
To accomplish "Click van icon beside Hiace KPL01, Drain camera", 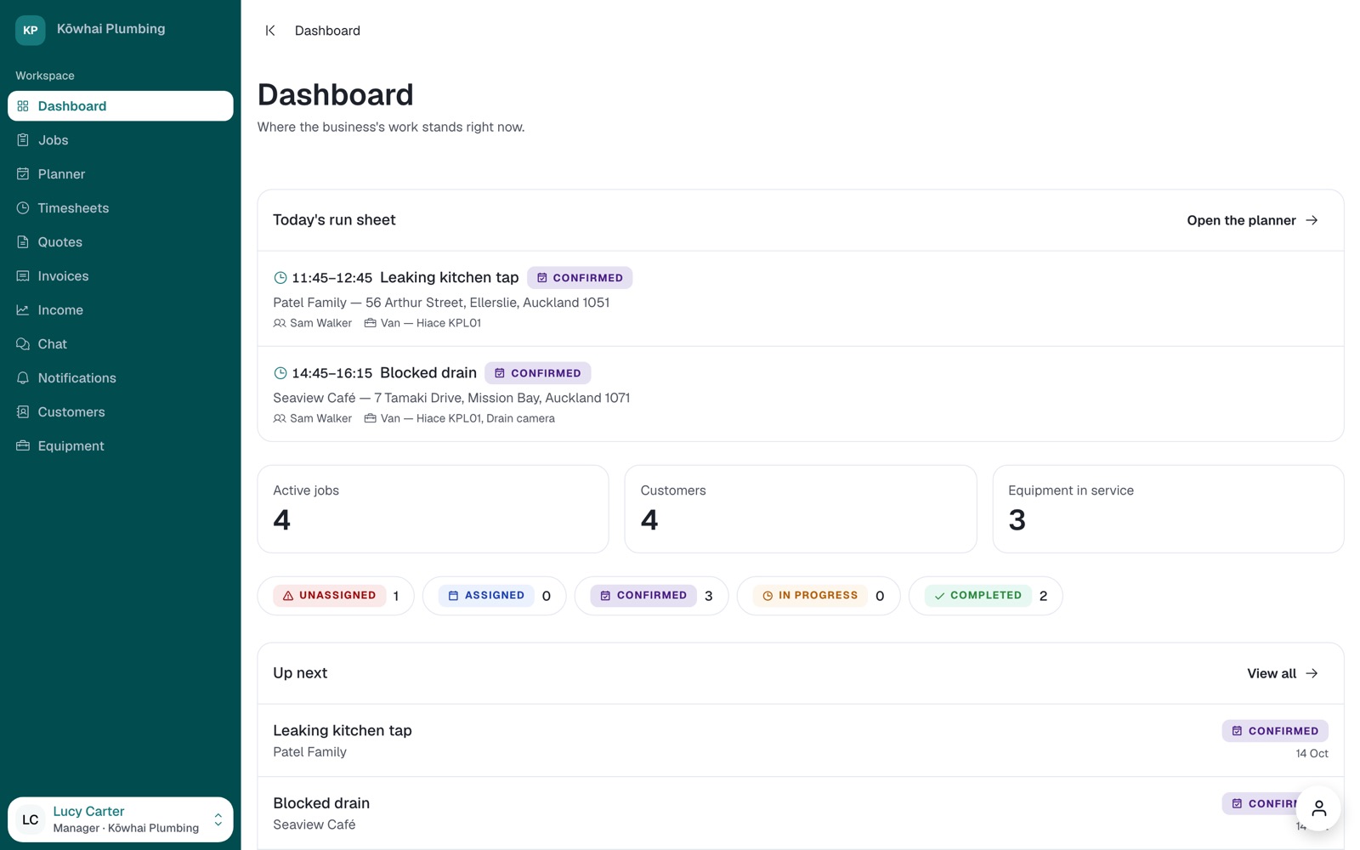I will point(371,418).
